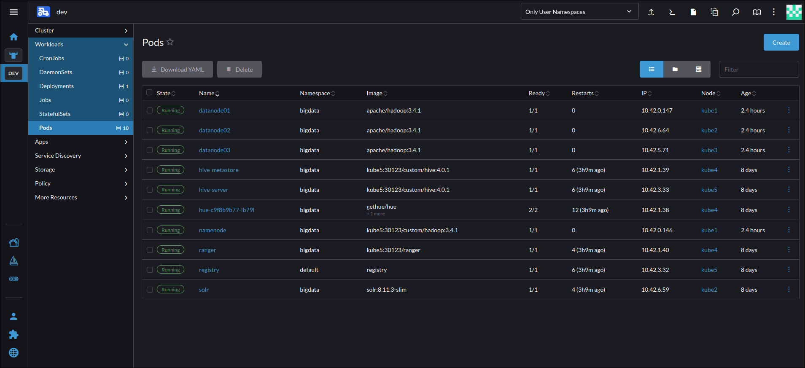Viewport: 805px width, 368px height.
Task: Open the header's vertical dots menu
Action: pyautogui.click(x=774, y=12)
